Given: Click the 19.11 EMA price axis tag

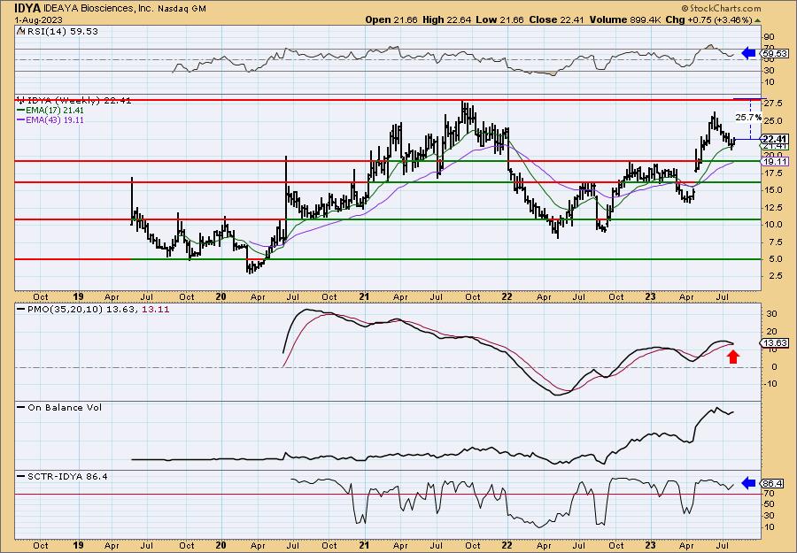Looking at the screenshot, I should tap(774, 162).
